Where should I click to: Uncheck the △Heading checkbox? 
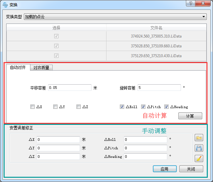coord(166,107)
